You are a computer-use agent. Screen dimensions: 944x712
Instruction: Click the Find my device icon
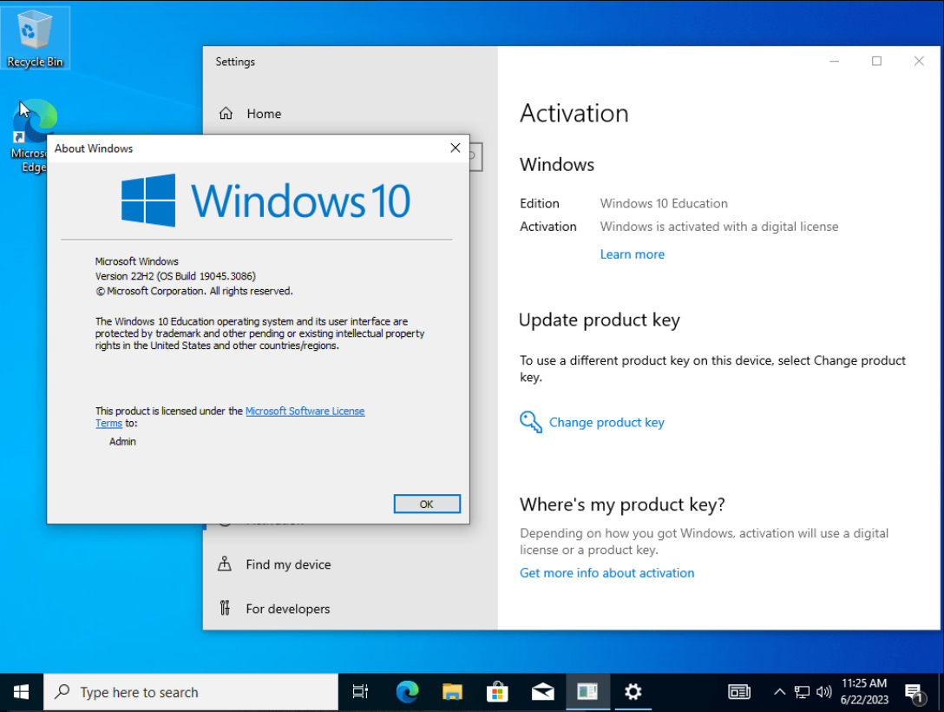225,564
